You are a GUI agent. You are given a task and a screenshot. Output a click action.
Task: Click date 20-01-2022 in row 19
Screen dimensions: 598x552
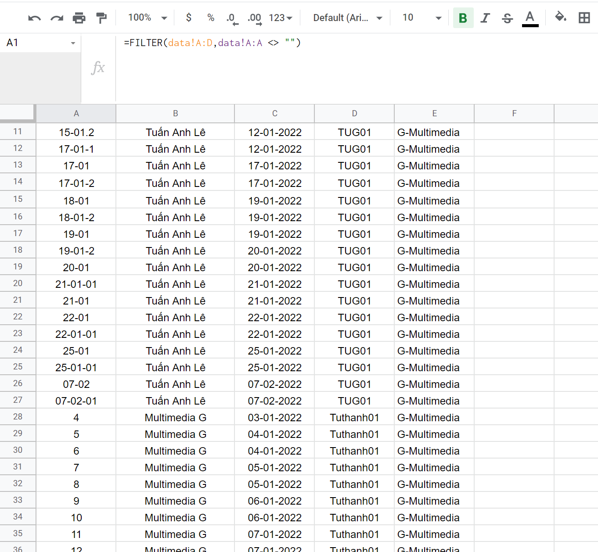[x=274, y=267]
